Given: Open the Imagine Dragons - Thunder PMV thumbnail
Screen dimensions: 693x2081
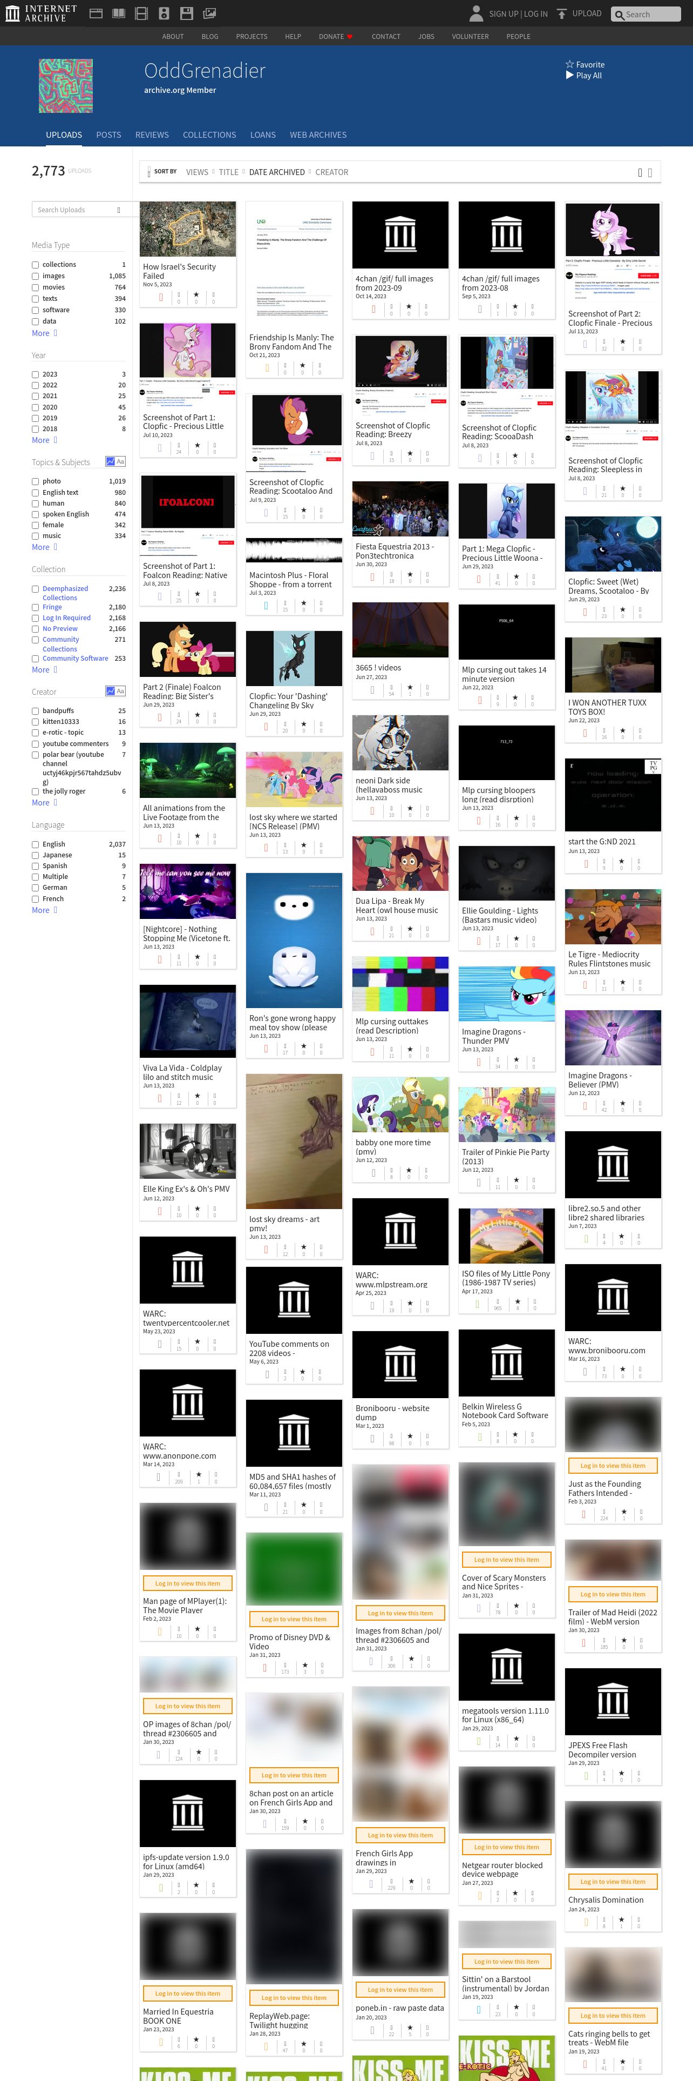Looking at the screenshot, I should click(x=507, y=995).
